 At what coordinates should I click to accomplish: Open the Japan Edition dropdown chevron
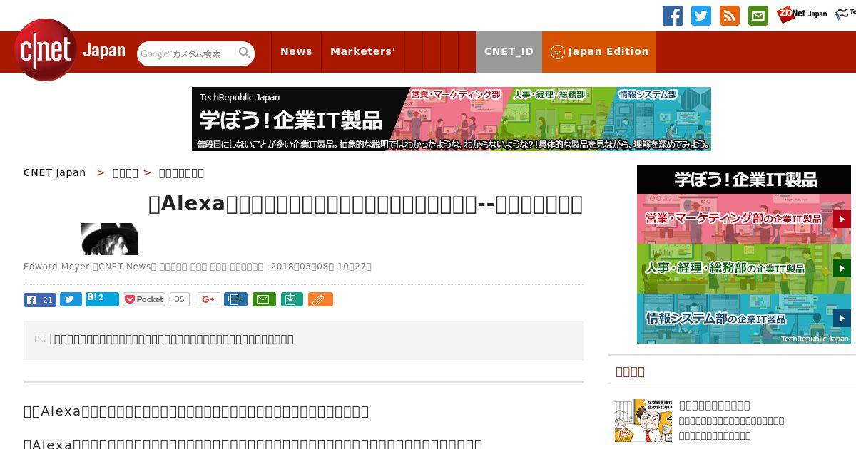tap(558, 52)
